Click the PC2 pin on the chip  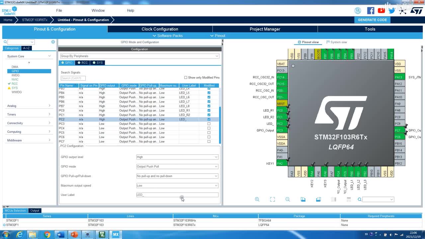coord(282,123)
